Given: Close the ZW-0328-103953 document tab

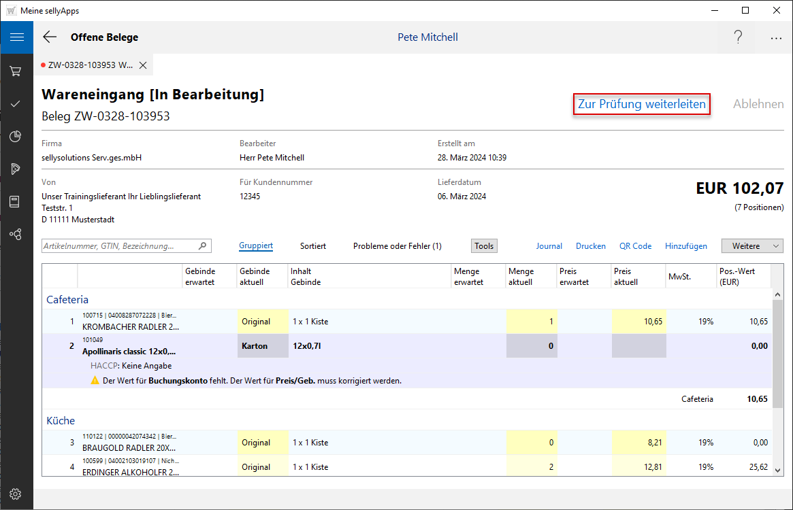Looking at the screenshot, I should (143, 65).
